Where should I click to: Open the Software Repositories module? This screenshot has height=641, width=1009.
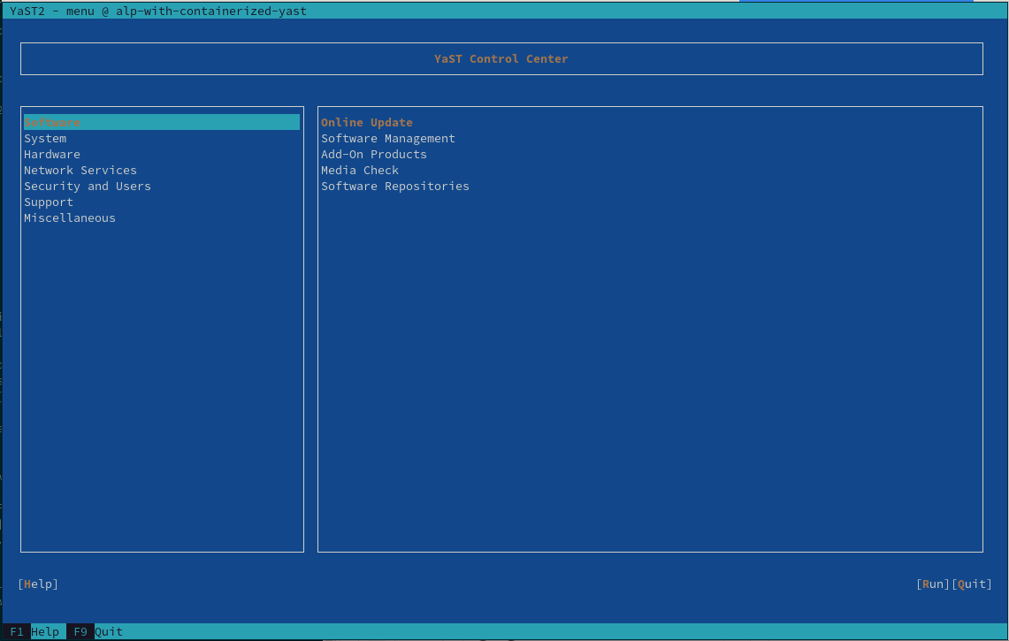pyautogui.click(x=395, y=186)
